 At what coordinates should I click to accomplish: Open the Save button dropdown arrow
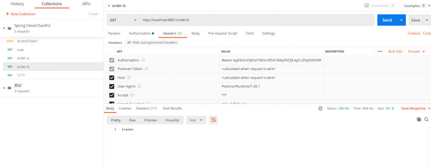coord(427,20)
